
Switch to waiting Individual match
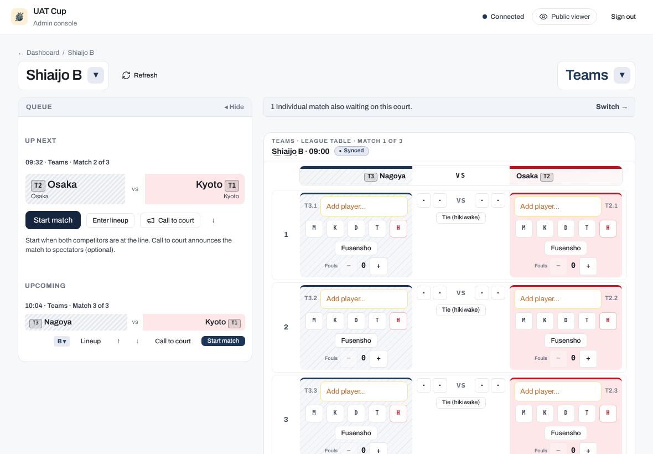point(611,107)
